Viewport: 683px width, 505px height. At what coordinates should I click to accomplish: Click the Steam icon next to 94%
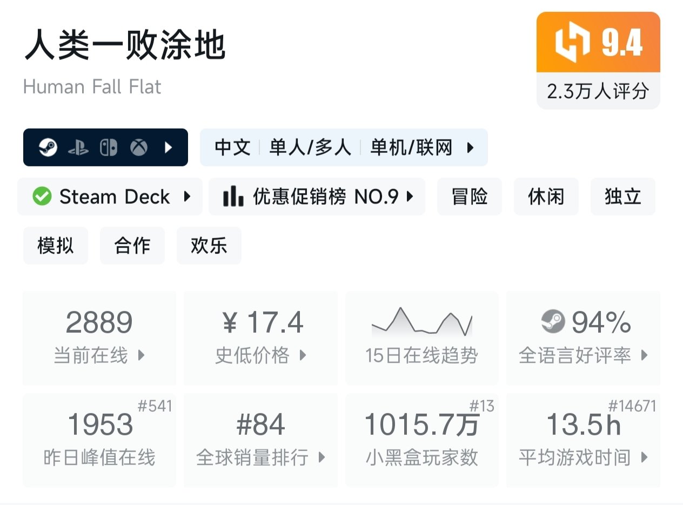point(553,322)
